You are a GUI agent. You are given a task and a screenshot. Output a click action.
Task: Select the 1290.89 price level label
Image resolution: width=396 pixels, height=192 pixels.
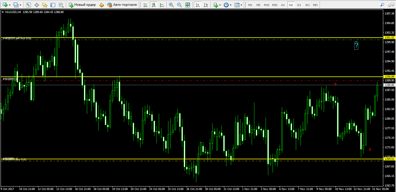point(389,76)
